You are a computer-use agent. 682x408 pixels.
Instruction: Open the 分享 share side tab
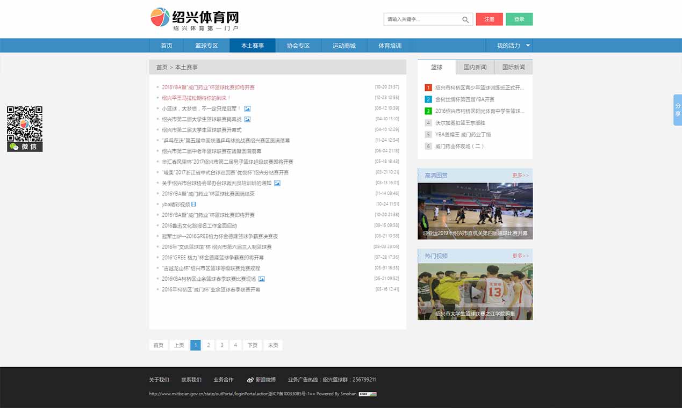point(678,110)
